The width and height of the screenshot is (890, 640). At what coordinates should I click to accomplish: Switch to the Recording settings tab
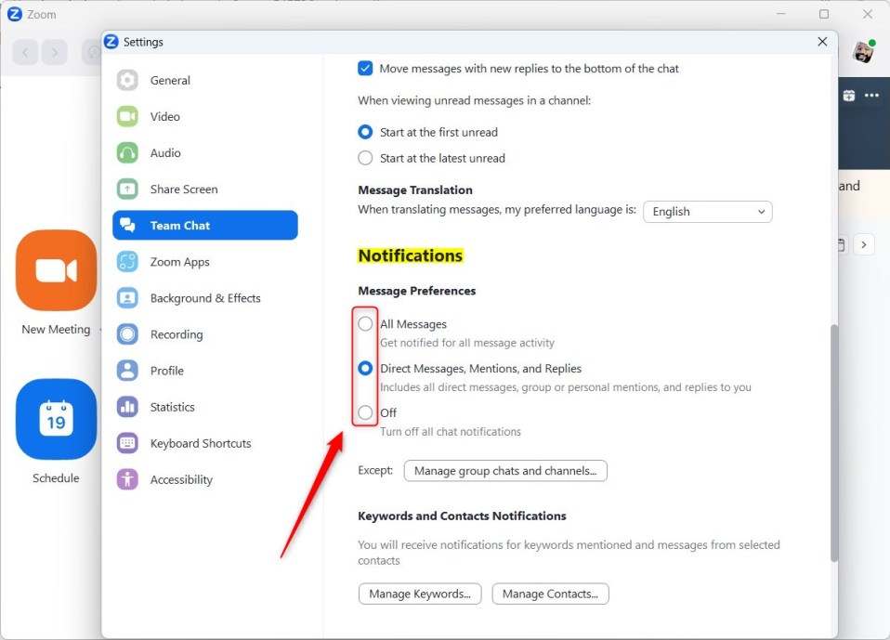click(x=205, y=334)
